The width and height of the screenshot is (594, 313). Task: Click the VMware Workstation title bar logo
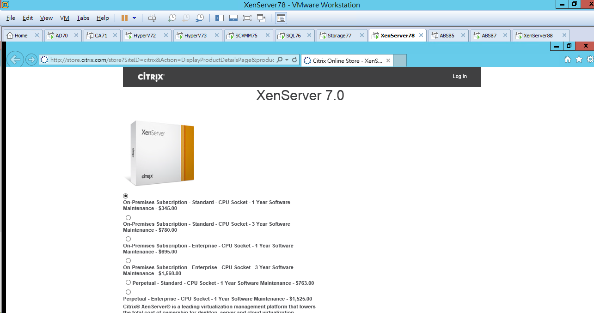click(5, 5)
